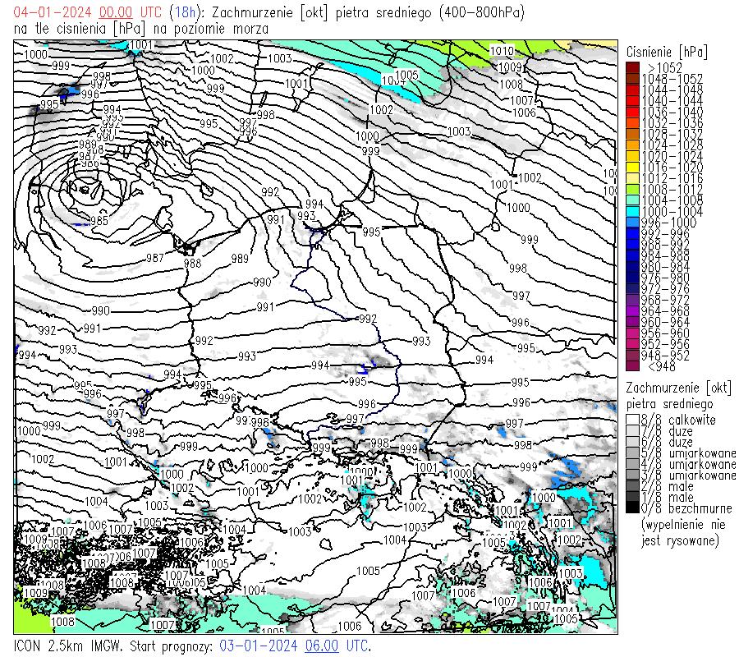This screenshot has height=657, width=739.
Task: Choose the 996-1000 blue pressure swatch
Action: click(633, 223)
